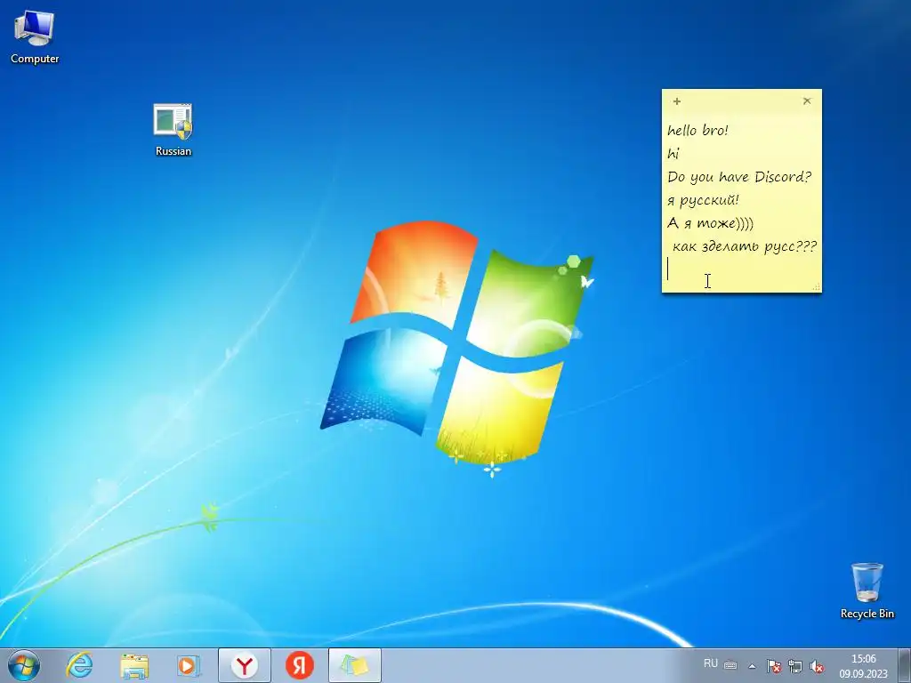Viewport: 911px width, 683px height.
Task: Click the network tray icon
Action: 794,666
